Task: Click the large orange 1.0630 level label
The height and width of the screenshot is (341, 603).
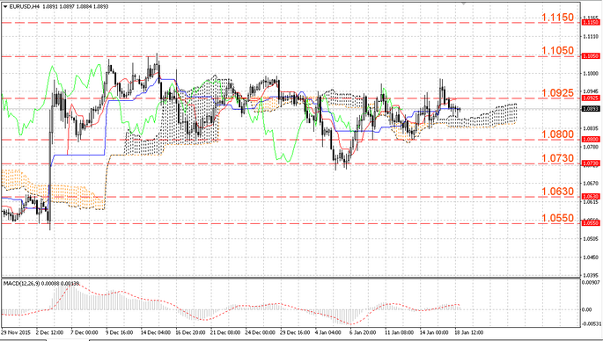Action: pyautogui.click(x=557, y=192)
